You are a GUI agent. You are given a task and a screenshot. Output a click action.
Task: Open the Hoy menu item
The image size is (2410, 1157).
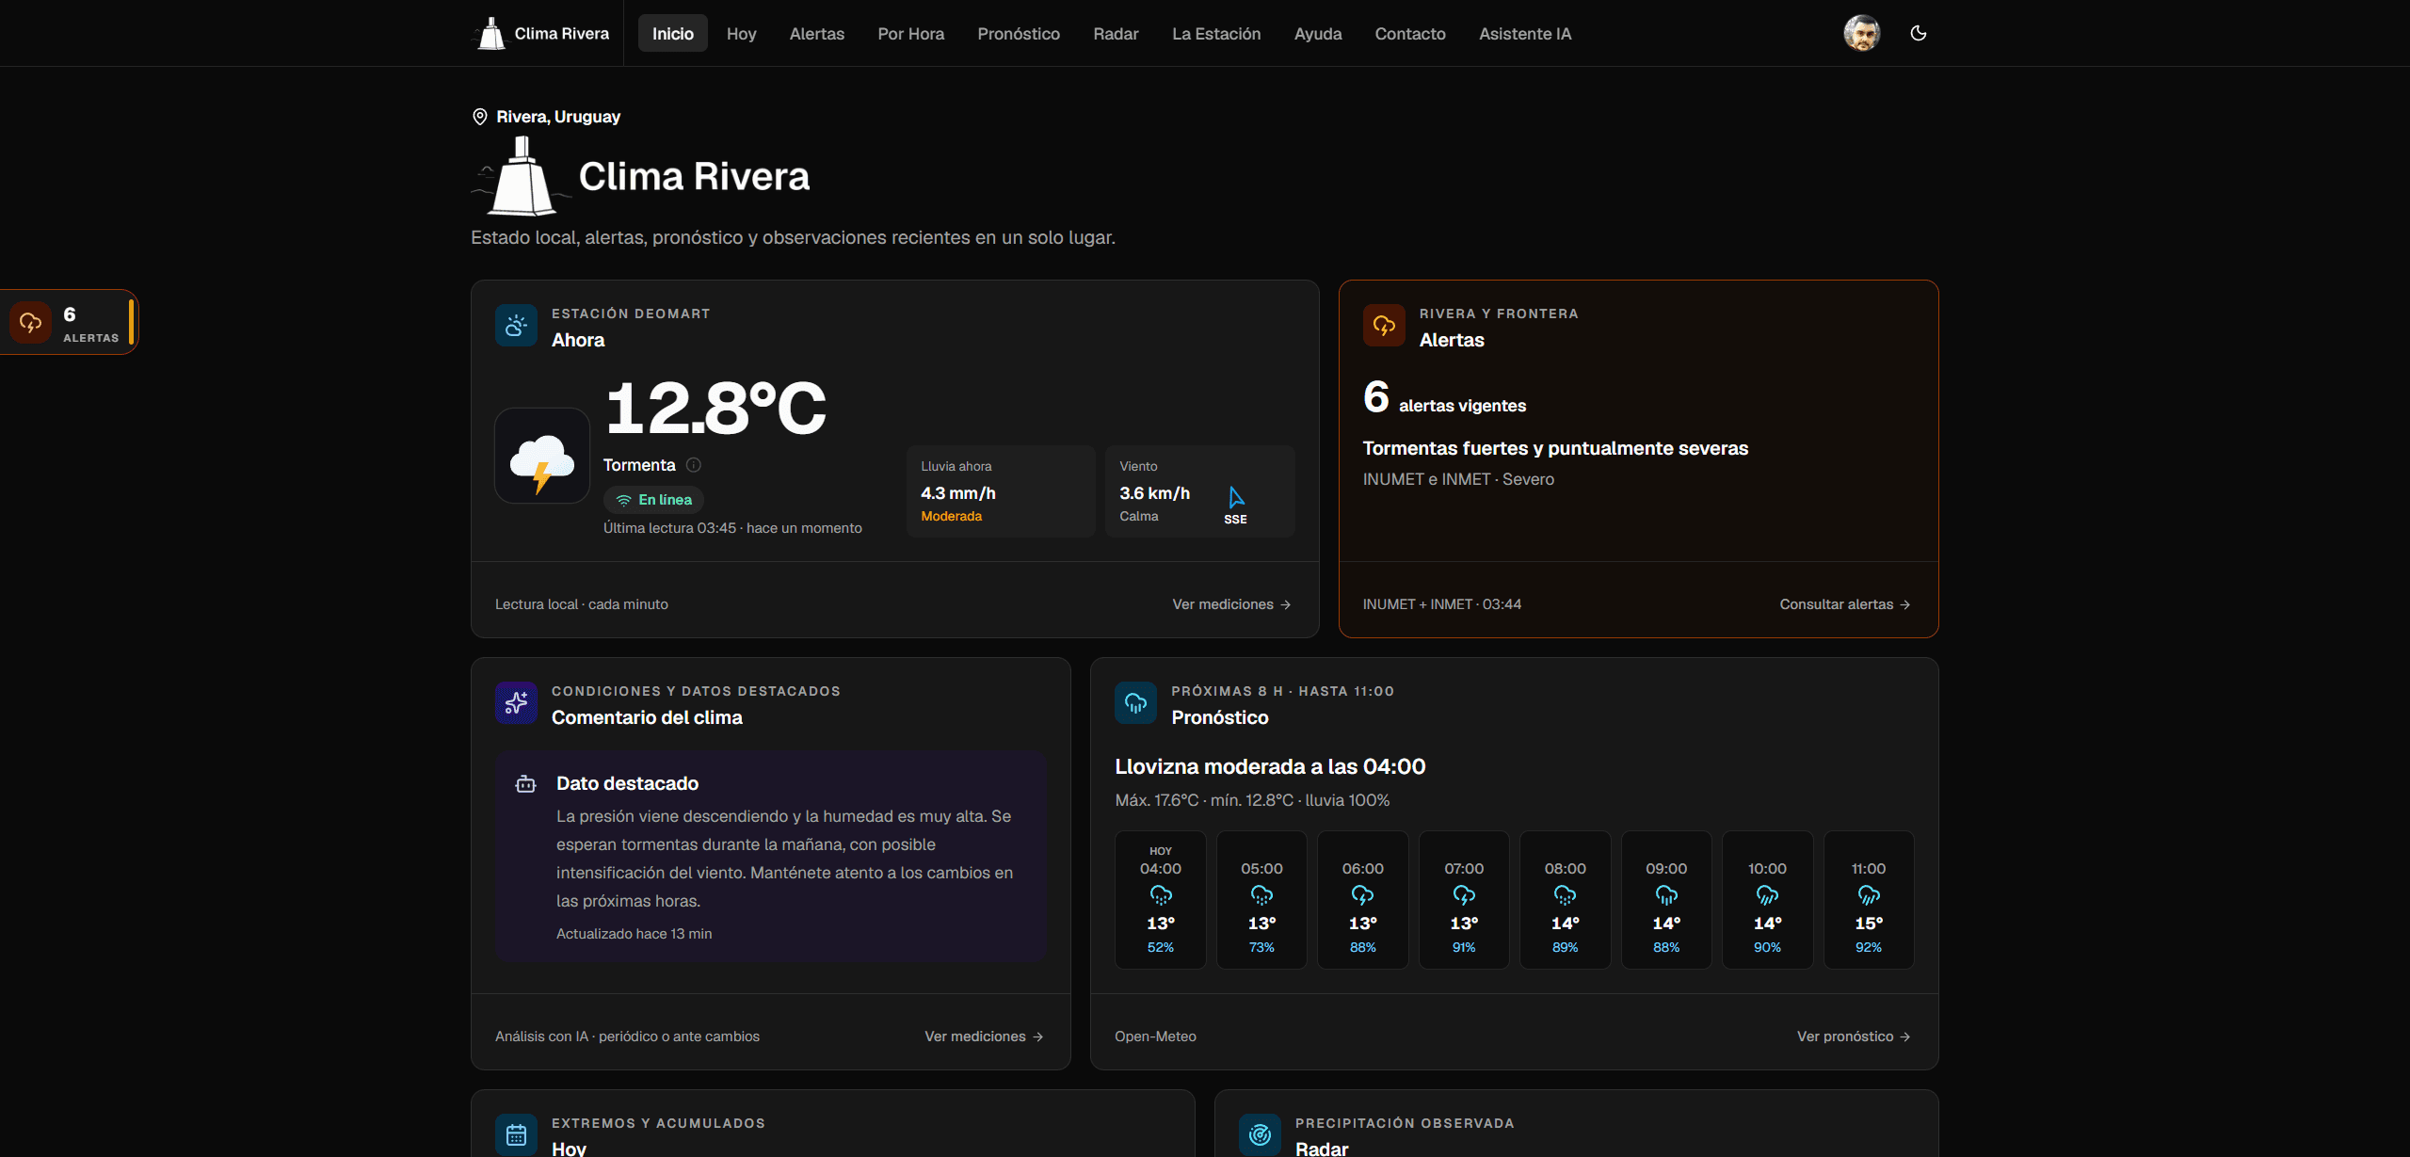click(x=741, y=34)
